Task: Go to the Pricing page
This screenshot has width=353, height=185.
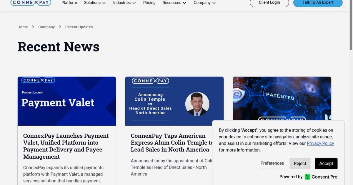Action: click(x=149, y=3)
